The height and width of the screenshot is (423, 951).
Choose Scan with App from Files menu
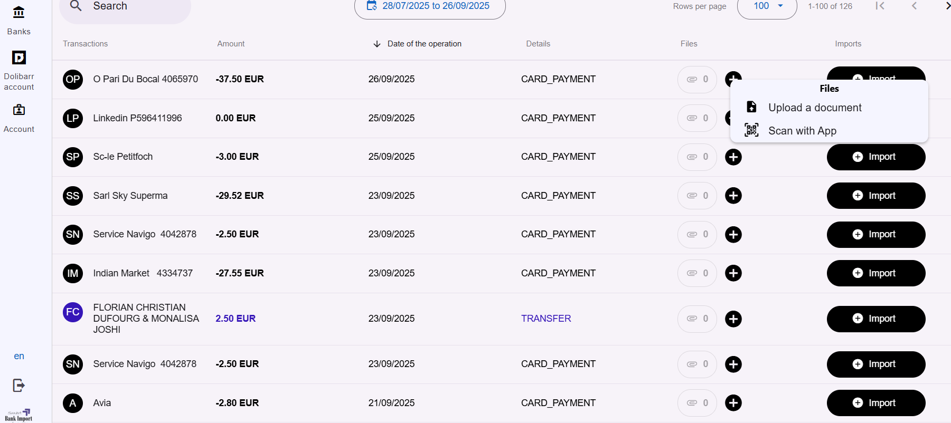pos(802,131)
